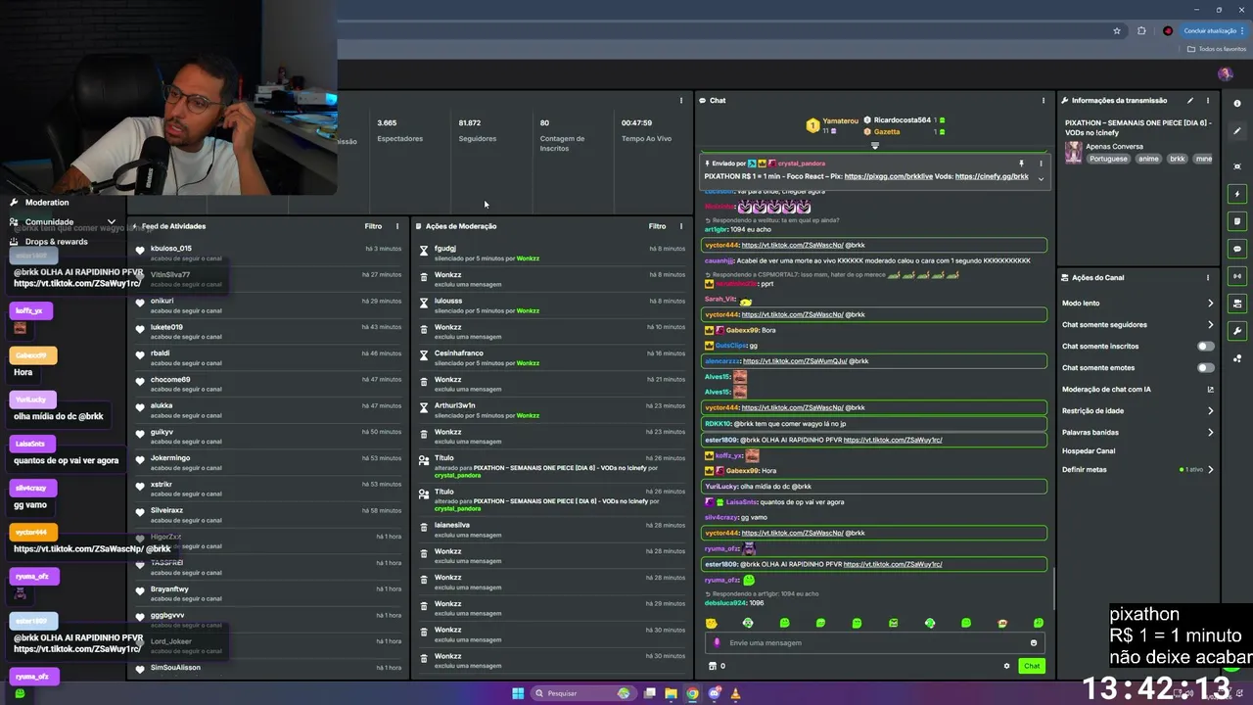Screen dimensions: 1253x705
Task: Open Moderação de chat com IA
Action: 1137,390
